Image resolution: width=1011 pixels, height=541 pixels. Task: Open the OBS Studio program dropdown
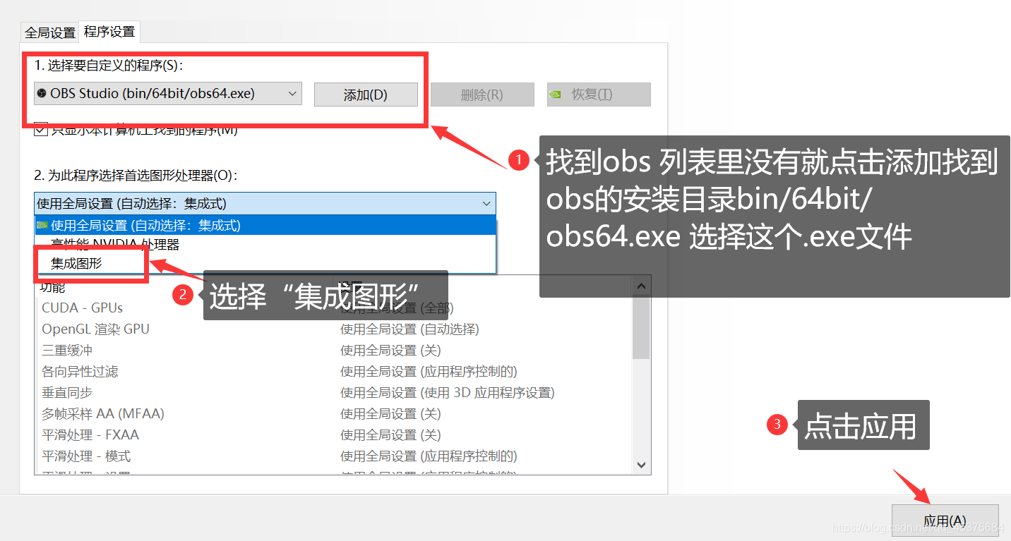tap(168, 94)
